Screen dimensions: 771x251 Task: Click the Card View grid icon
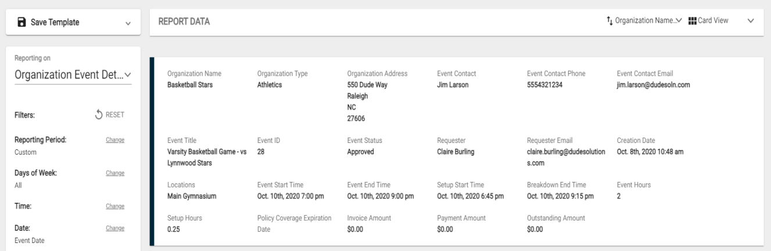692,21
